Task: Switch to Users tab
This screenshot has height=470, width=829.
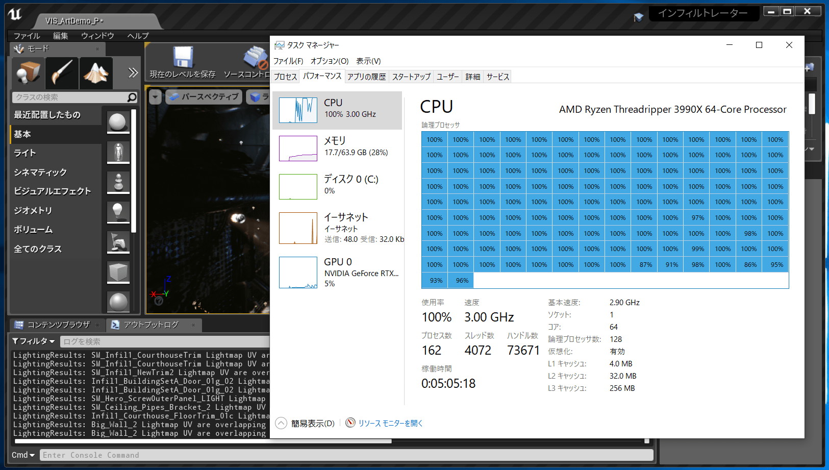Action: coord(447,77)
